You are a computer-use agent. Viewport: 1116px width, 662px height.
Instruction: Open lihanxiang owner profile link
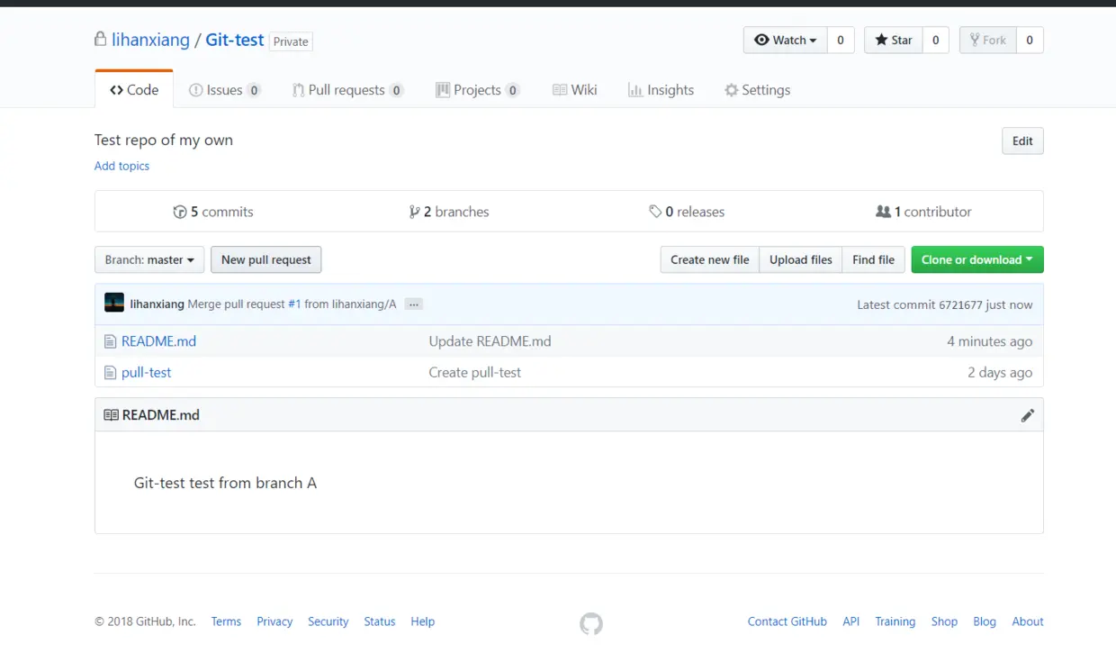150,40
